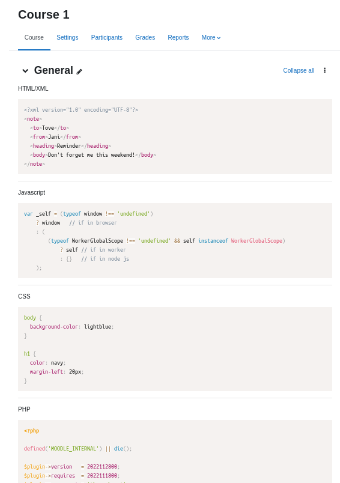Click the PHP code snippet block

point(175,452)
